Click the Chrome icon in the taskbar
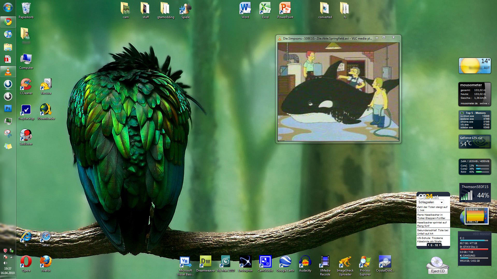Viewport: 497px width, 279px height. point(8,22)
